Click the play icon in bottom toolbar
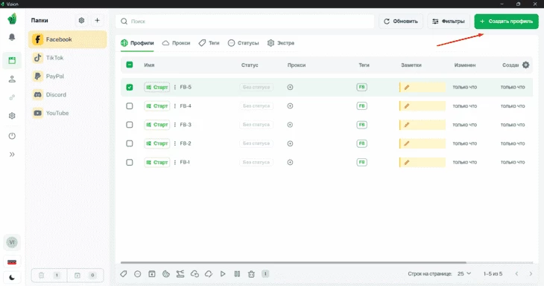 [x=223, y=274]
